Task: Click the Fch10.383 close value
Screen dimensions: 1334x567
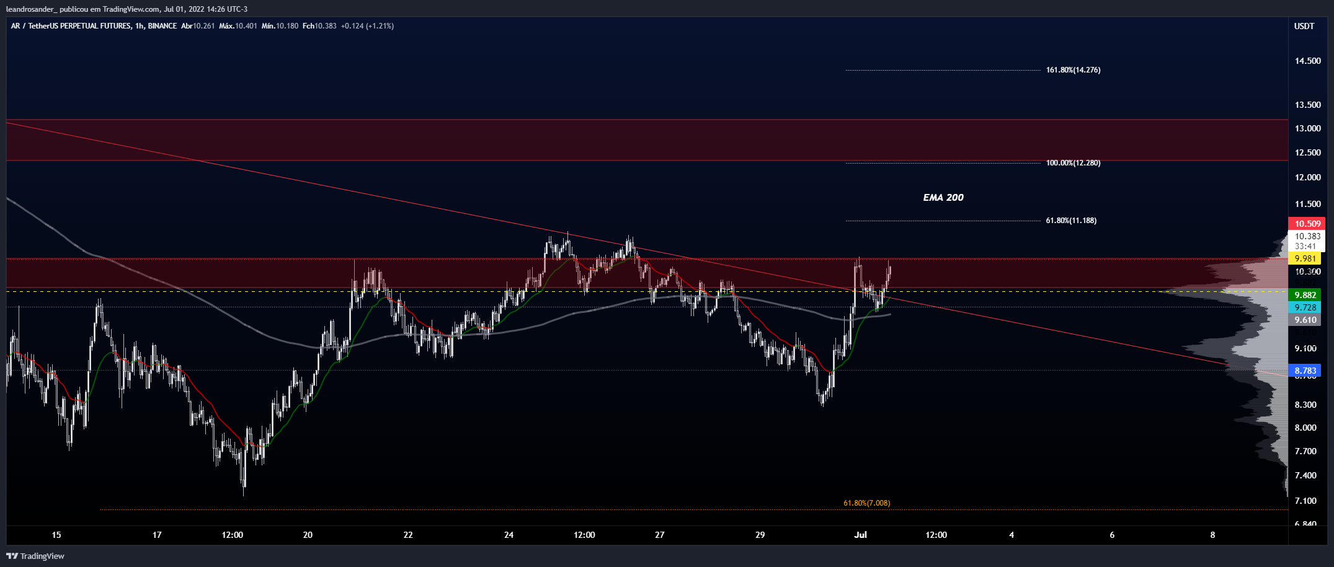Action: tap(319, 26)
